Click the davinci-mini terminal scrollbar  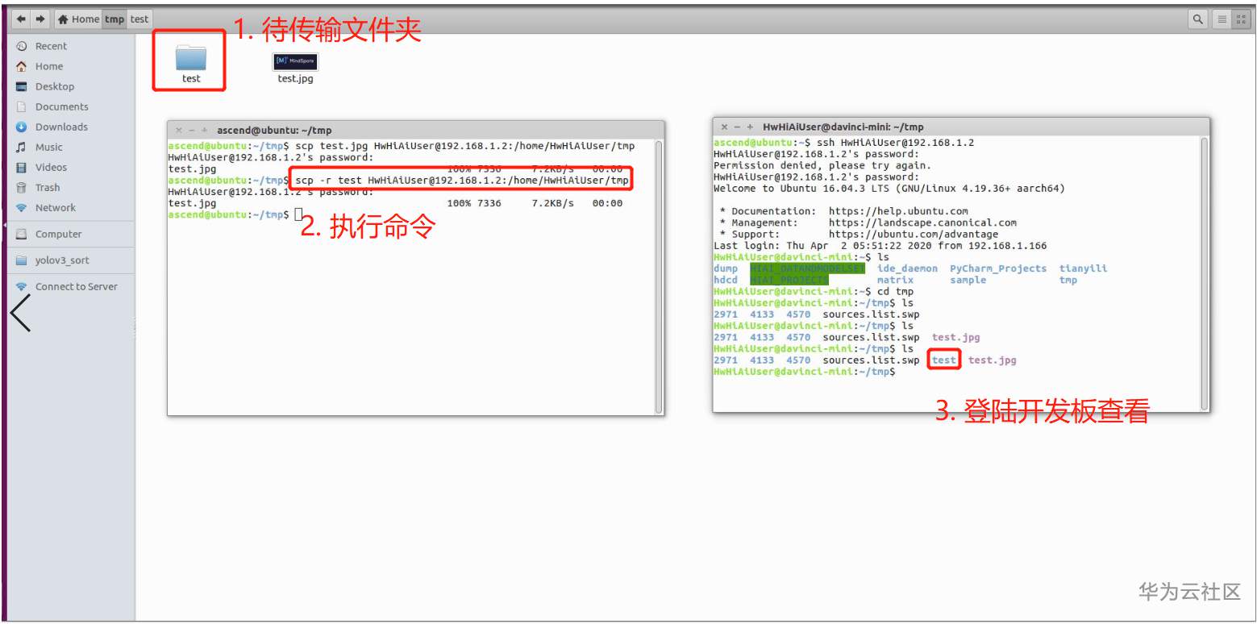1204,274
